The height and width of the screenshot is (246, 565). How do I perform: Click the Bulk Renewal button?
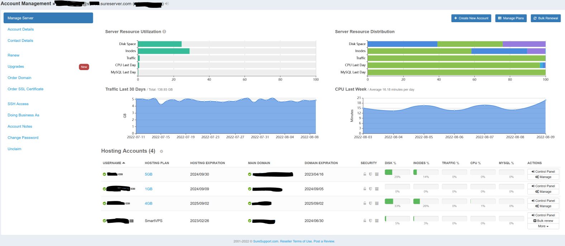click(546, 18)
